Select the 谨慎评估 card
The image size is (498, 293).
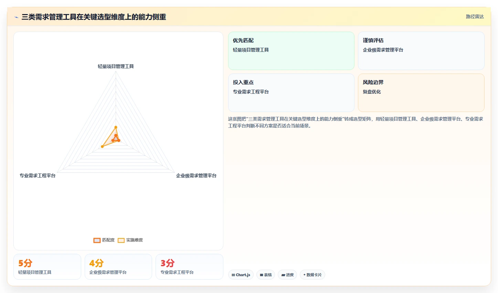(421, 51)
